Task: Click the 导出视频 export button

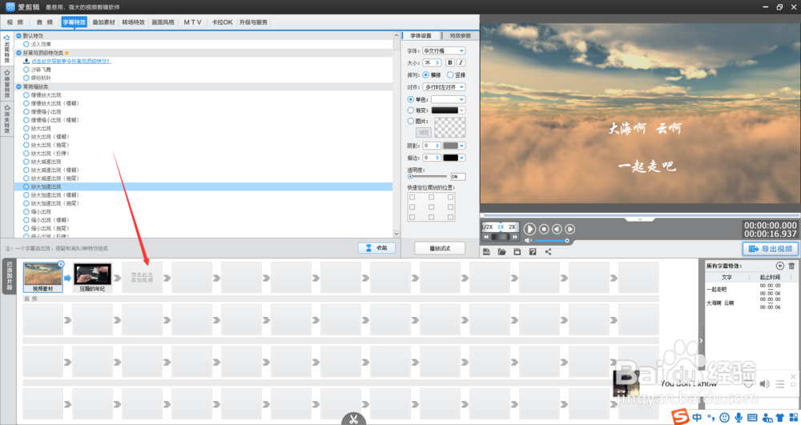Action: [x=771, y=249]
